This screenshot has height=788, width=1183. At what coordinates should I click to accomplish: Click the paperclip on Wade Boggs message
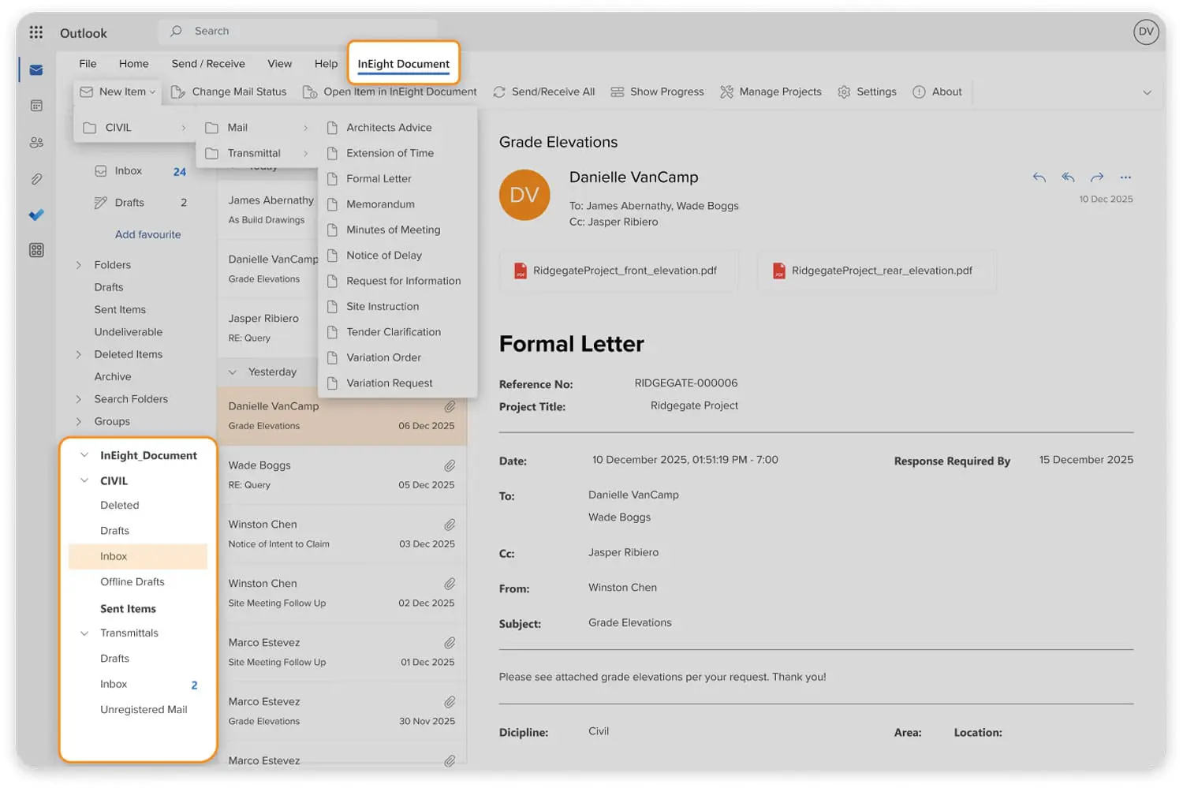click(450, 465)
